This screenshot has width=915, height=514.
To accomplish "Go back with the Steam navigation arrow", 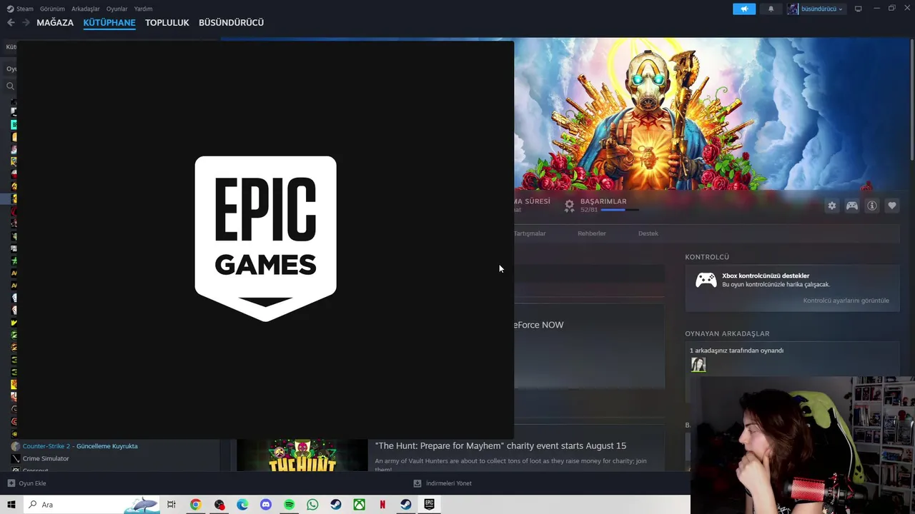I will [11, 22].
